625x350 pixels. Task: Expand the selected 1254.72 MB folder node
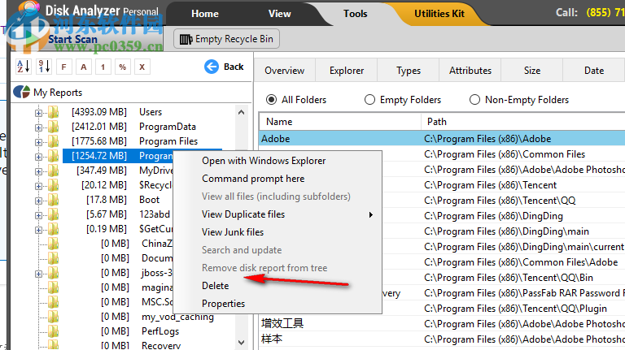click(x=39, y=157)
